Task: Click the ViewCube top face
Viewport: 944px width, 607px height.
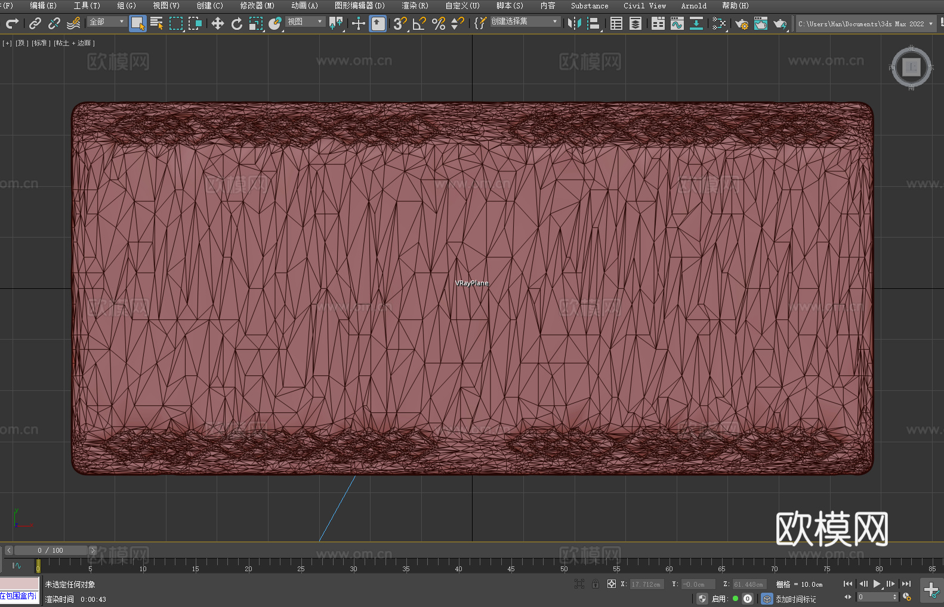Action: (x=911, y=67)
